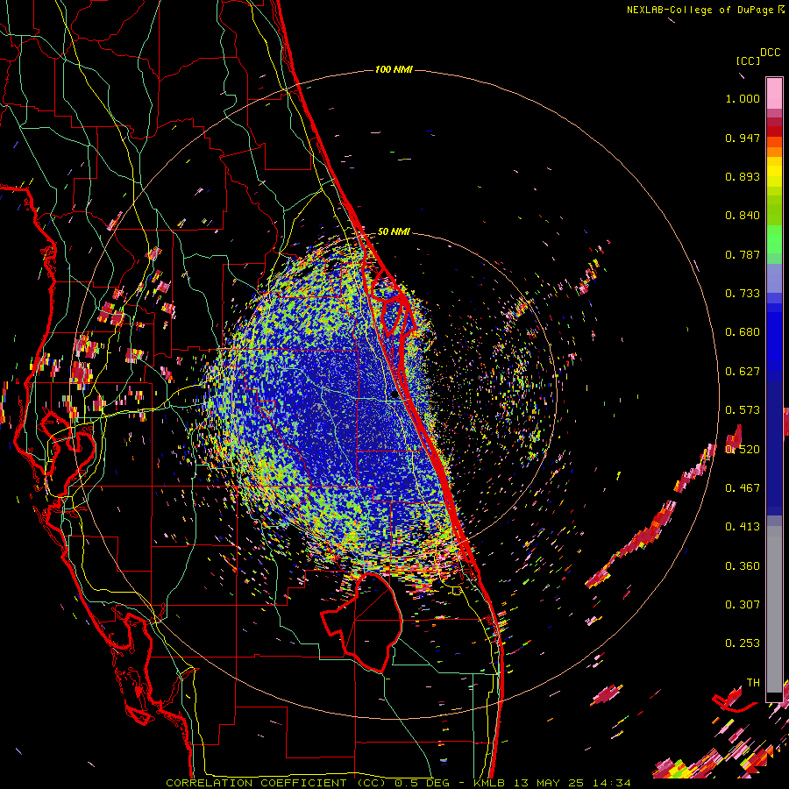Pick the gray segment of the color bar
Screen dimensions: 789x789
(774, 609)
